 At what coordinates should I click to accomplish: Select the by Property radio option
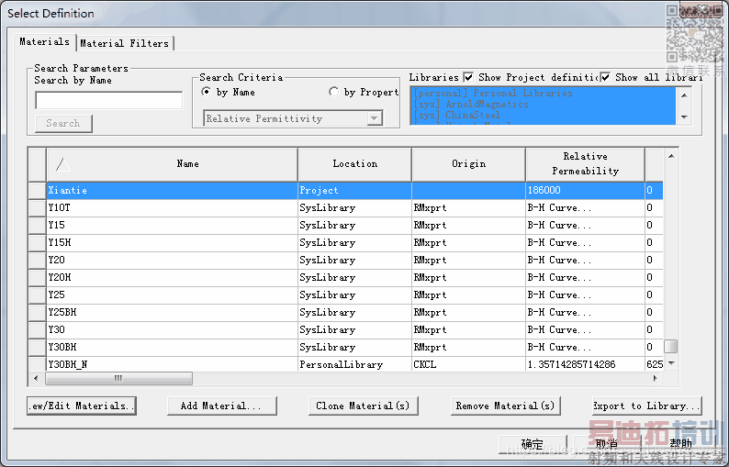tap(333, 92)
